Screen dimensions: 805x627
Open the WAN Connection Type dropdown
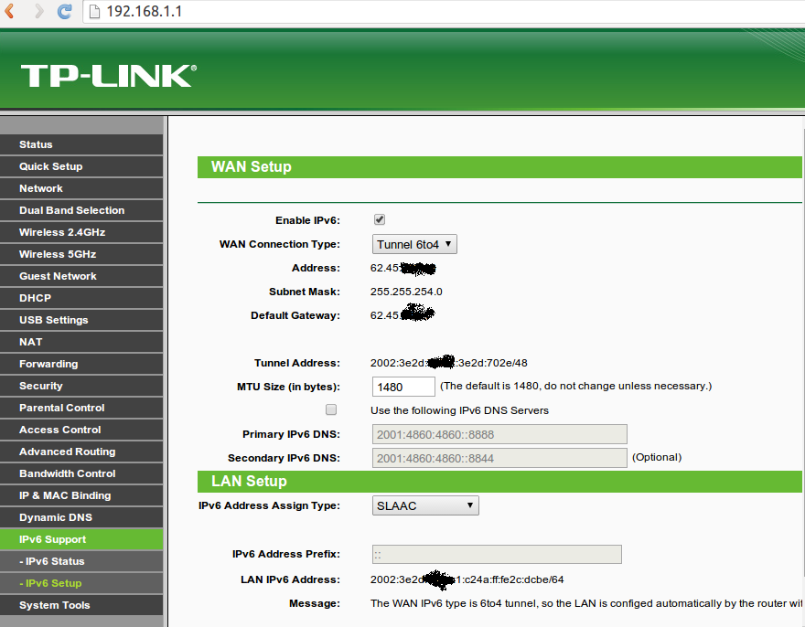coord(414,244)
